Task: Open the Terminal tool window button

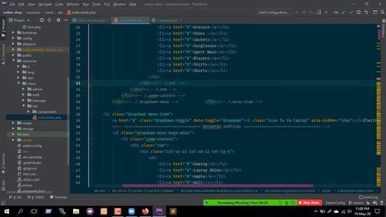Action: [59, 197]
